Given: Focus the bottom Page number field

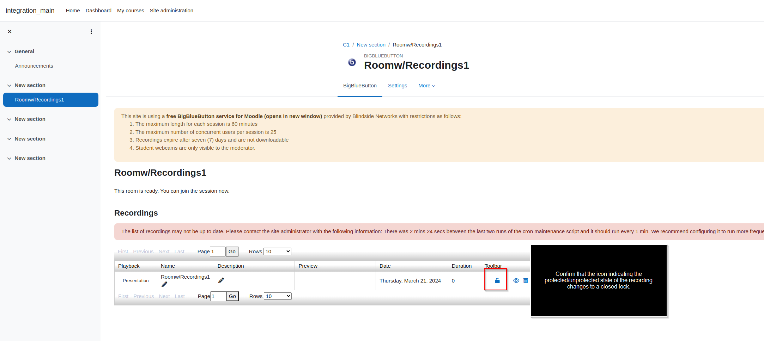Looking at the screenshot, I should (x=218, y=296).
